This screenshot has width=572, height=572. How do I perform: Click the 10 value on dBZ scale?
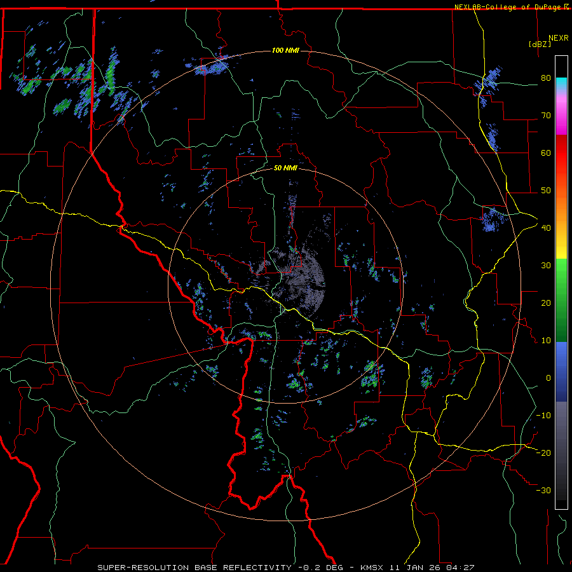click(546, 341)
